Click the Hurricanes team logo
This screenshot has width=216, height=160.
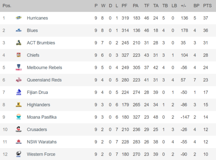point(19,18)
